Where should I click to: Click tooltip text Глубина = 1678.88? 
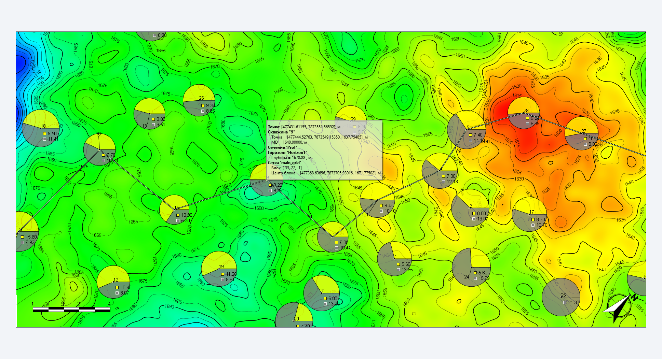pyautogui.click(x=291, y=158)
